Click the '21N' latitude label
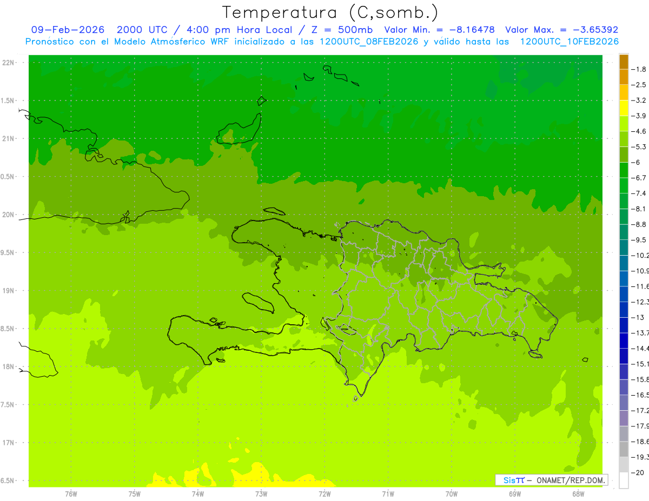The height and width of the screenshot is (501, 649). pyautogui.click(x=9, y=139)
